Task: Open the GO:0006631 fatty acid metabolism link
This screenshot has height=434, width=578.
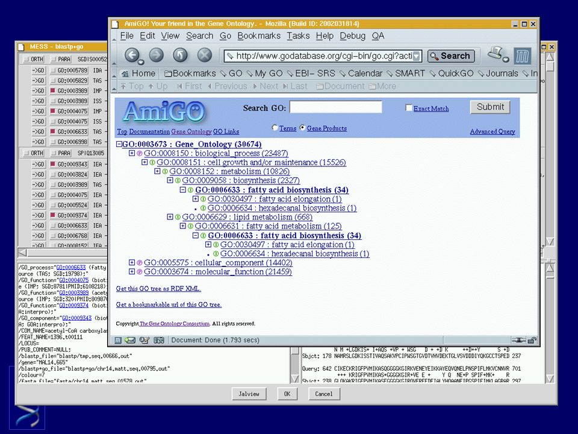Action: point(269,226)
